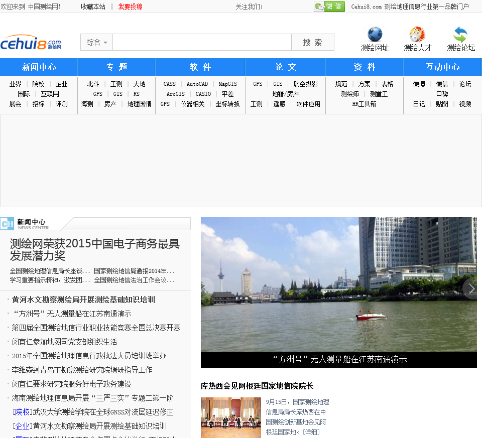Open 地籍/房产 paper category link
This screenshot has height=438, width=482.
tap(286, 94)
